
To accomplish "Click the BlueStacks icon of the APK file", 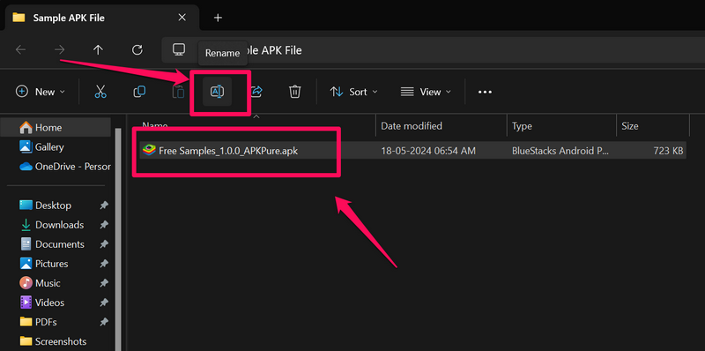I will tap(149, 151).
